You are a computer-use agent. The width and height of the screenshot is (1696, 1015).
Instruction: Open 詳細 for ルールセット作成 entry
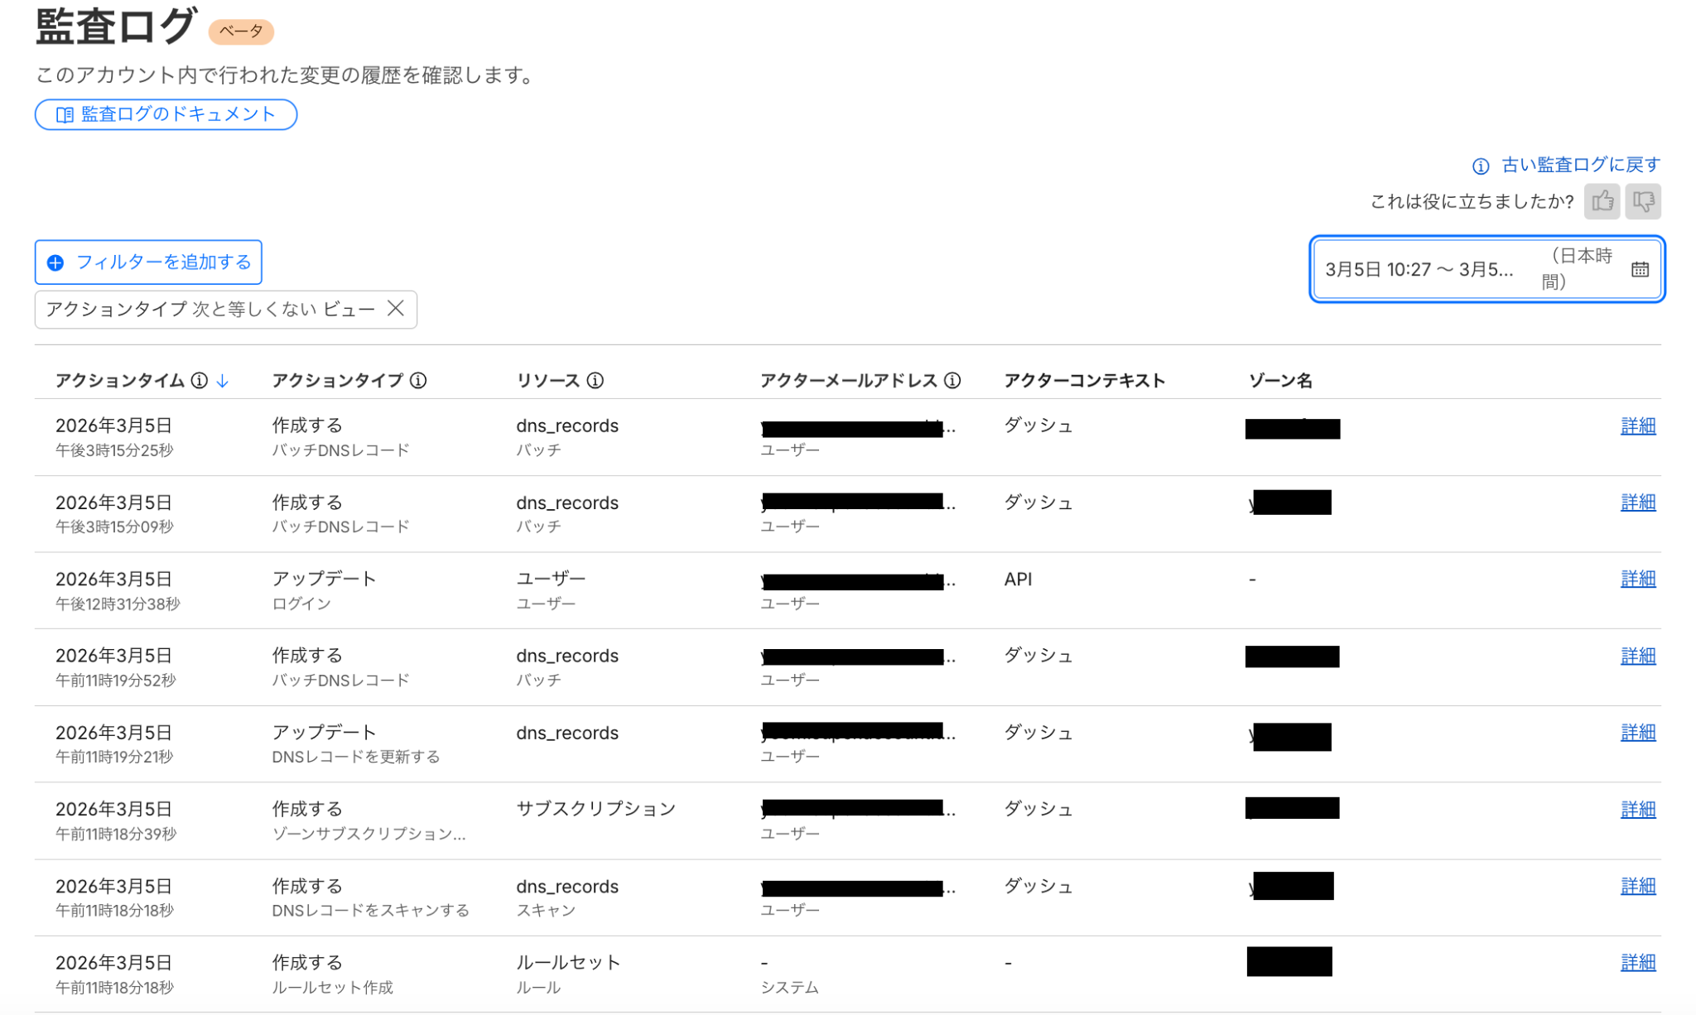pyautogui.click(x=1637, y=962)
